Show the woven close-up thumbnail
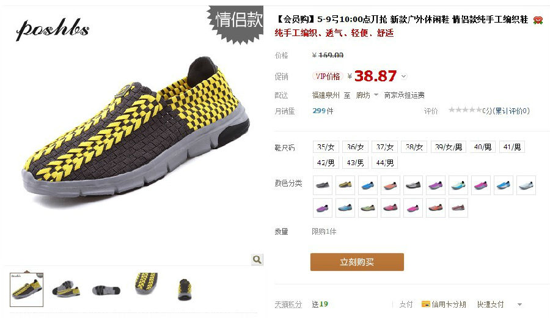Screen dimensions: 550x318 click(x=147, y=284)
